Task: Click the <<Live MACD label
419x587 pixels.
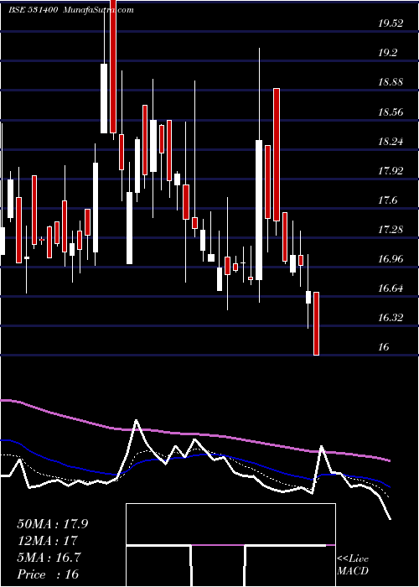Action: click(353, 565)
